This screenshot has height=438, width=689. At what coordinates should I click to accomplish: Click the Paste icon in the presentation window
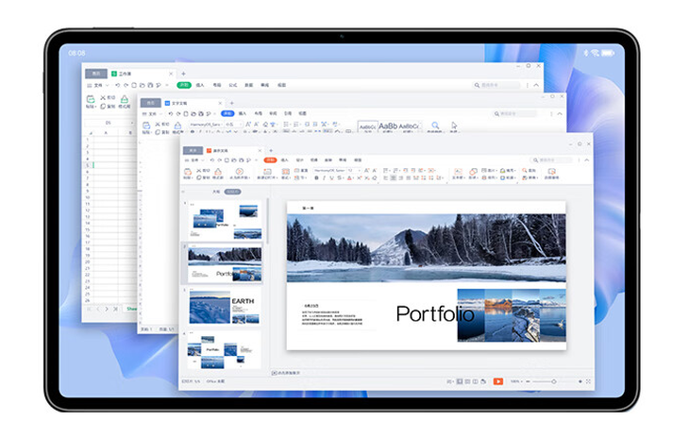[x=188, y=172]
